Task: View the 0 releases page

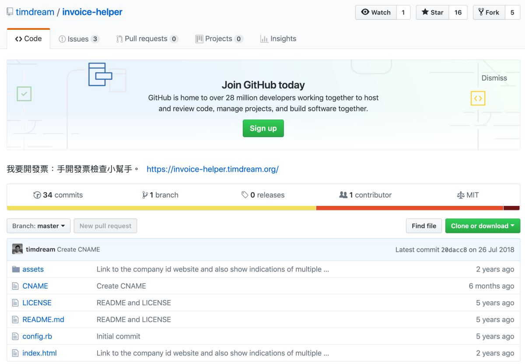Action: pyautogui.click(x=263, y=195)
